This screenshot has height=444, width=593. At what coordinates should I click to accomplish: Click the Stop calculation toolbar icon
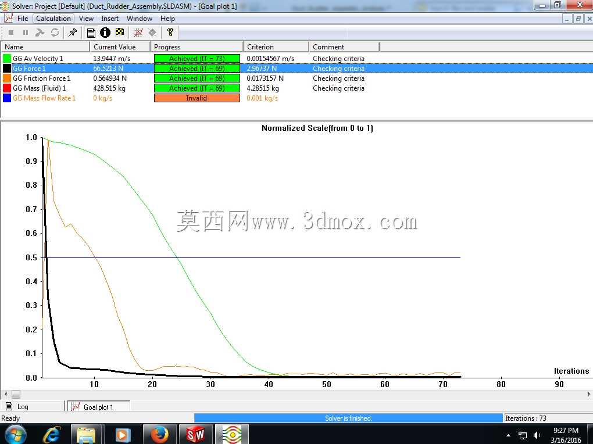11,33
